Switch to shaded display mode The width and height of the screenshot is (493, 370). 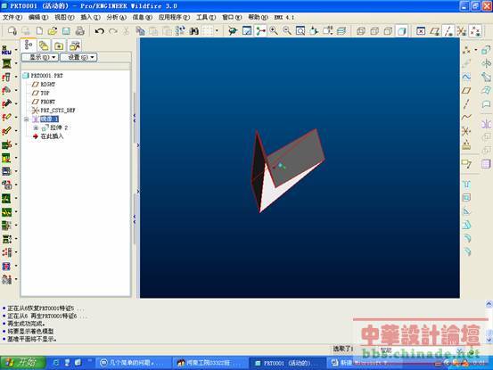pyautogui.click(x=401, y=31)
